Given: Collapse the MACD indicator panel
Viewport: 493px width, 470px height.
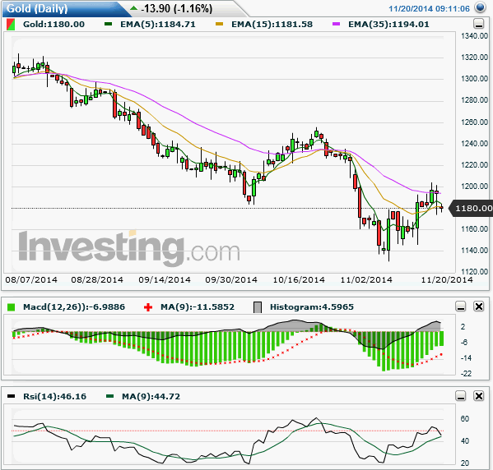Looking at the screenshot, I should [461, 306].
